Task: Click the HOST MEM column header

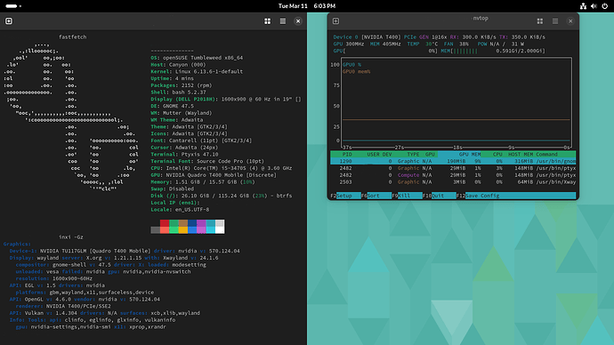Action: point(521,155)
